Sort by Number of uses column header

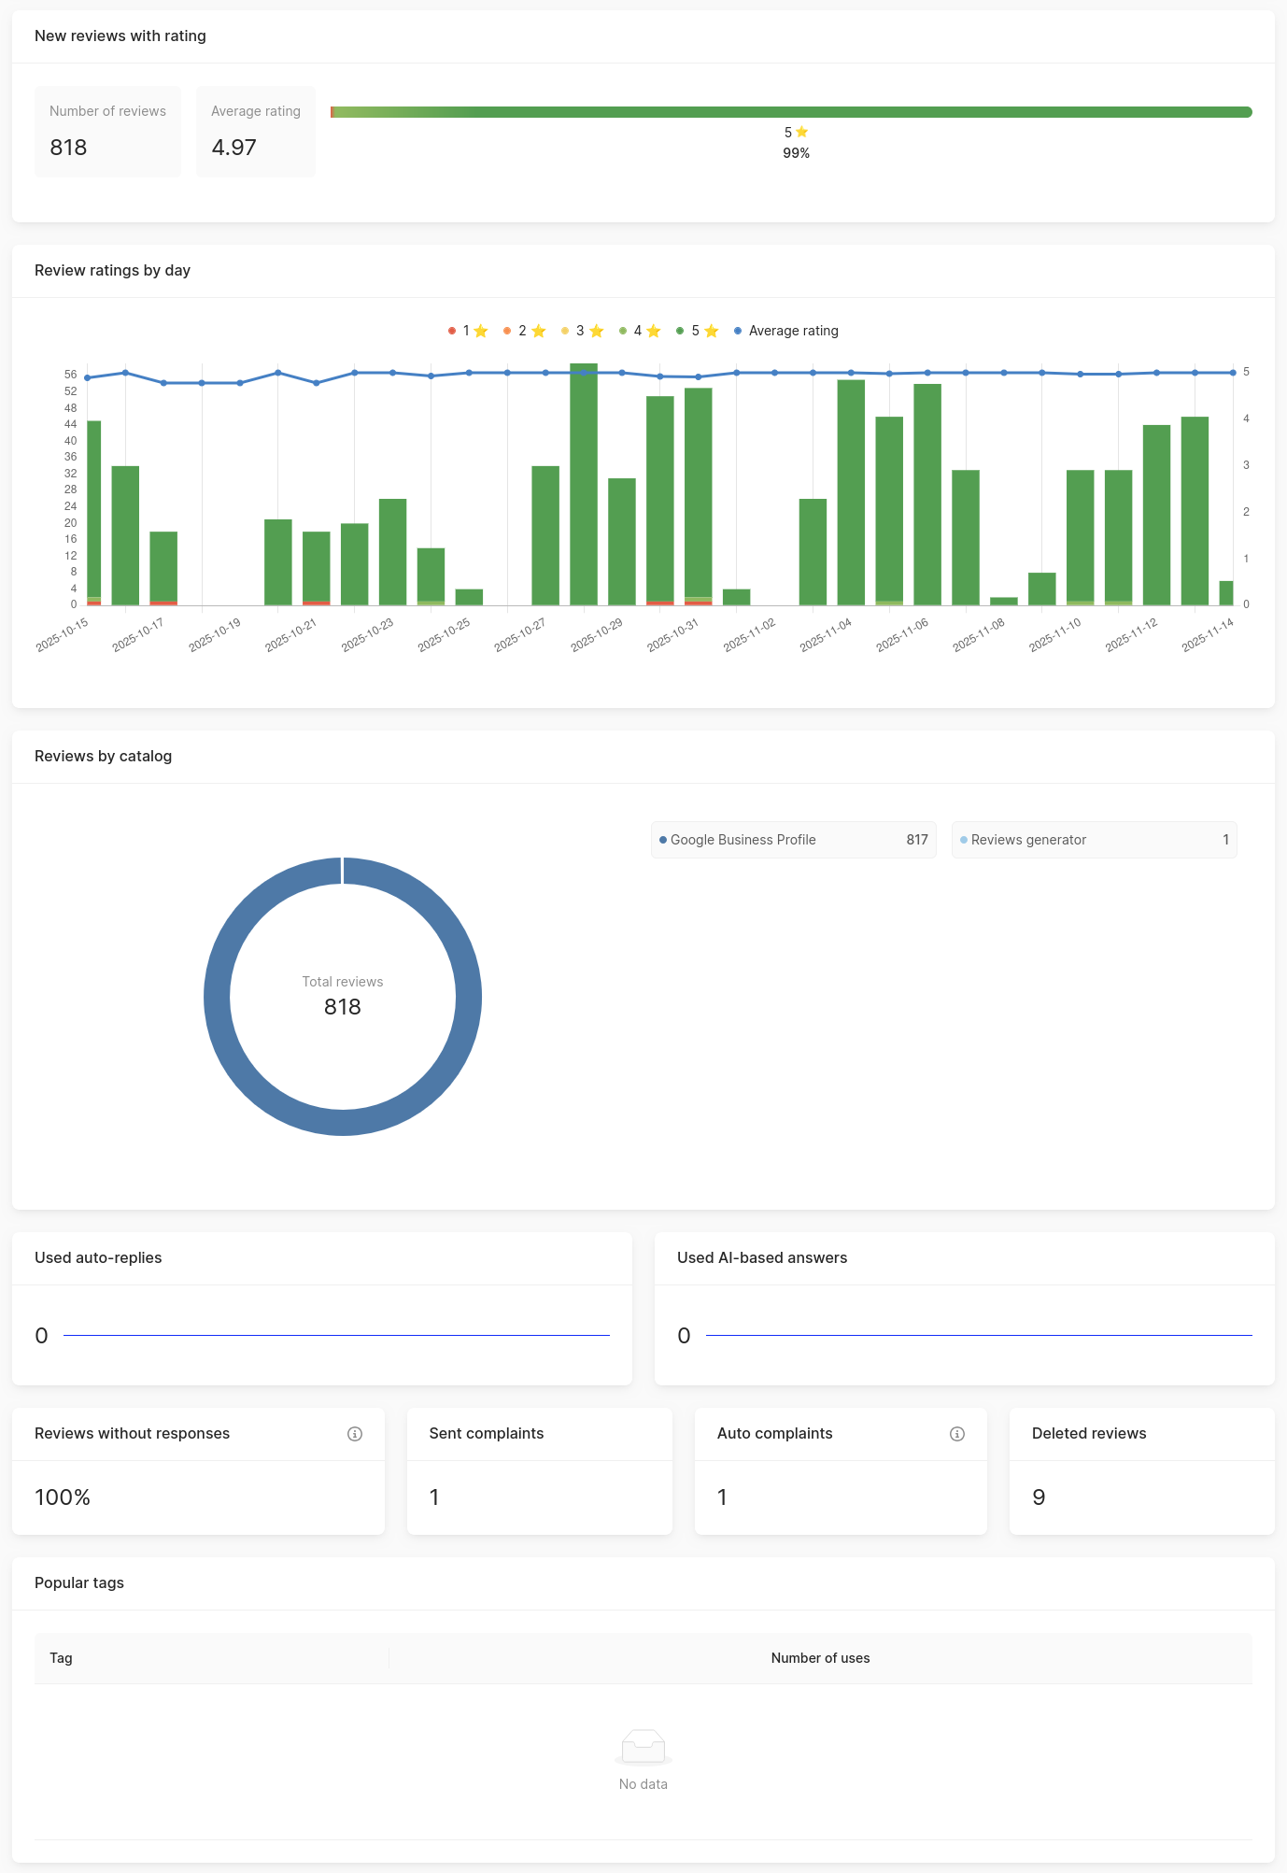pos(820,1658)
